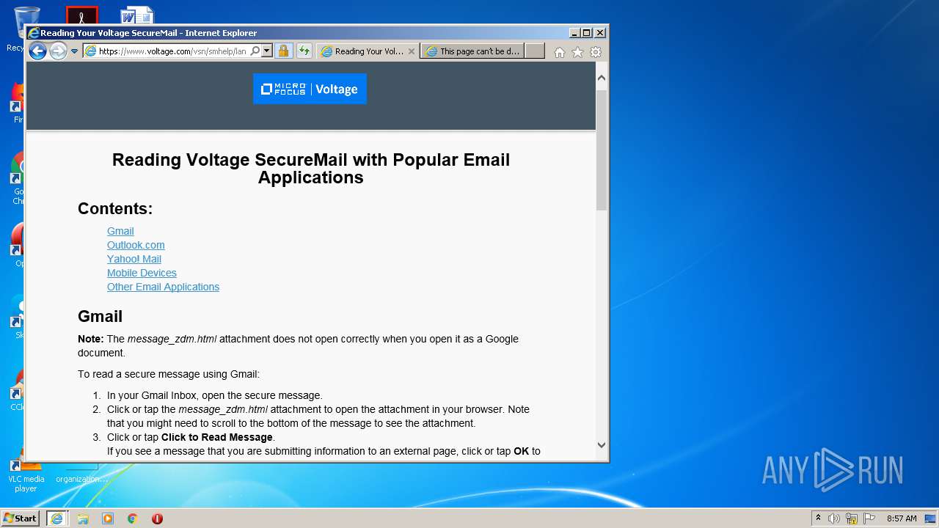Click the page scrollbar up arrow
939x528 pixels.
tap(602, 77)
